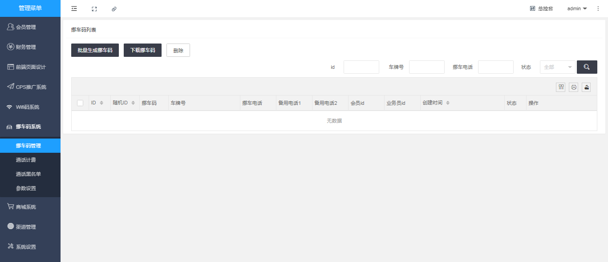Click 批量生成挪车码 button
Viewport: 608px width, 262px height.
(x=95, y=50)
